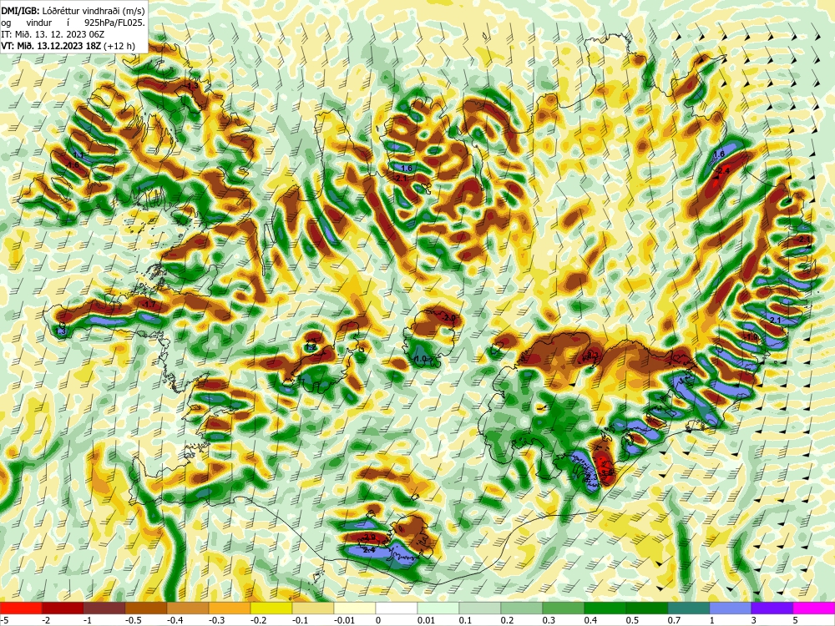Select the magenta swatch right of the 5 label
Screen dimensions: 835x626
click(813, 608)
